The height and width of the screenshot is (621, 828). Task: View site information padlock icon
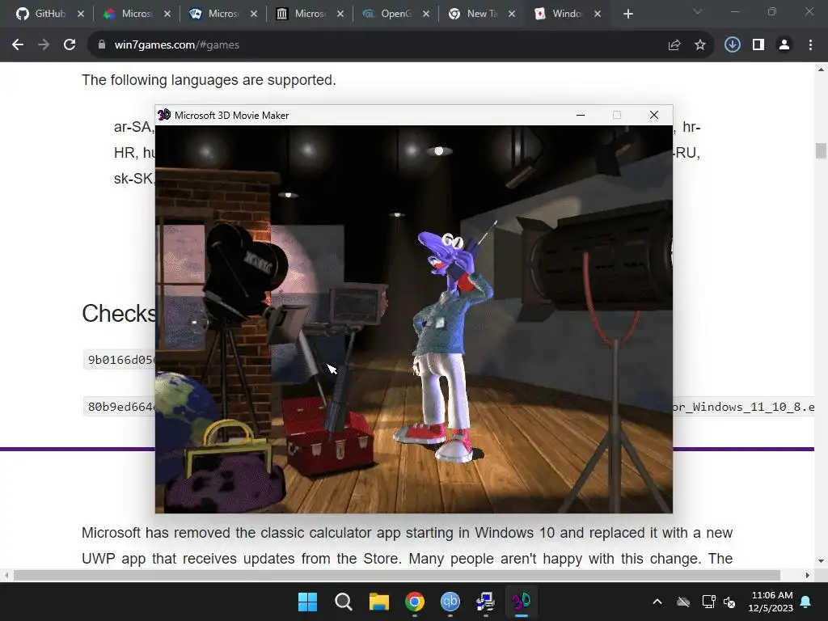point(102,45)
